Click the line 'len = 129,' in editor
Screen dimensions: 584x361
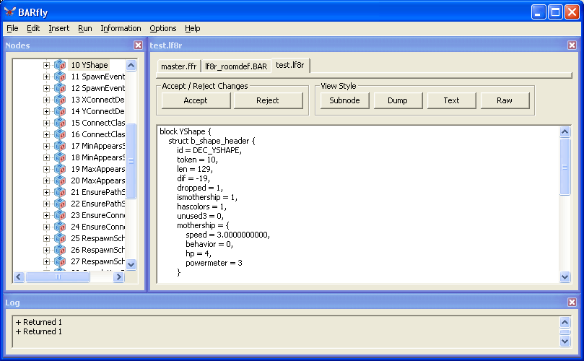(x=195, y=169)
